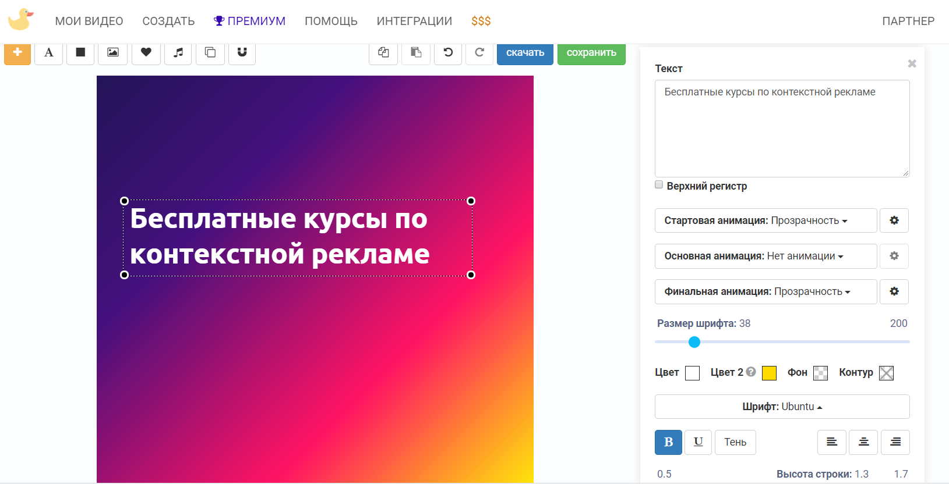This screenshot has height=484, width=949.
Task: Pick the yellow Цвет 2 swatch
Action: (769, 373)
